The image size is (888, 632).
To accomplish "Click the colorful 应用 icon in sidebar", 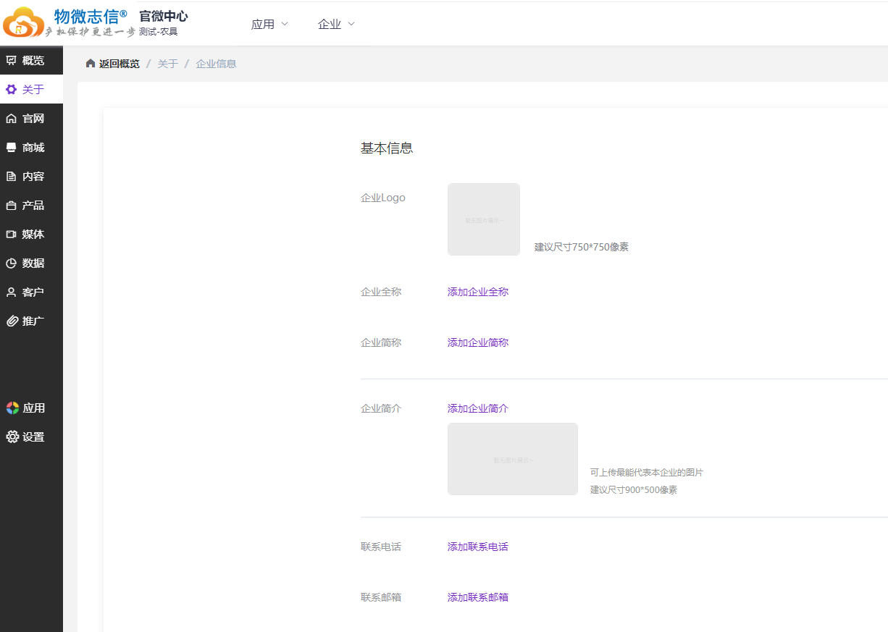I will click(12, 408).
